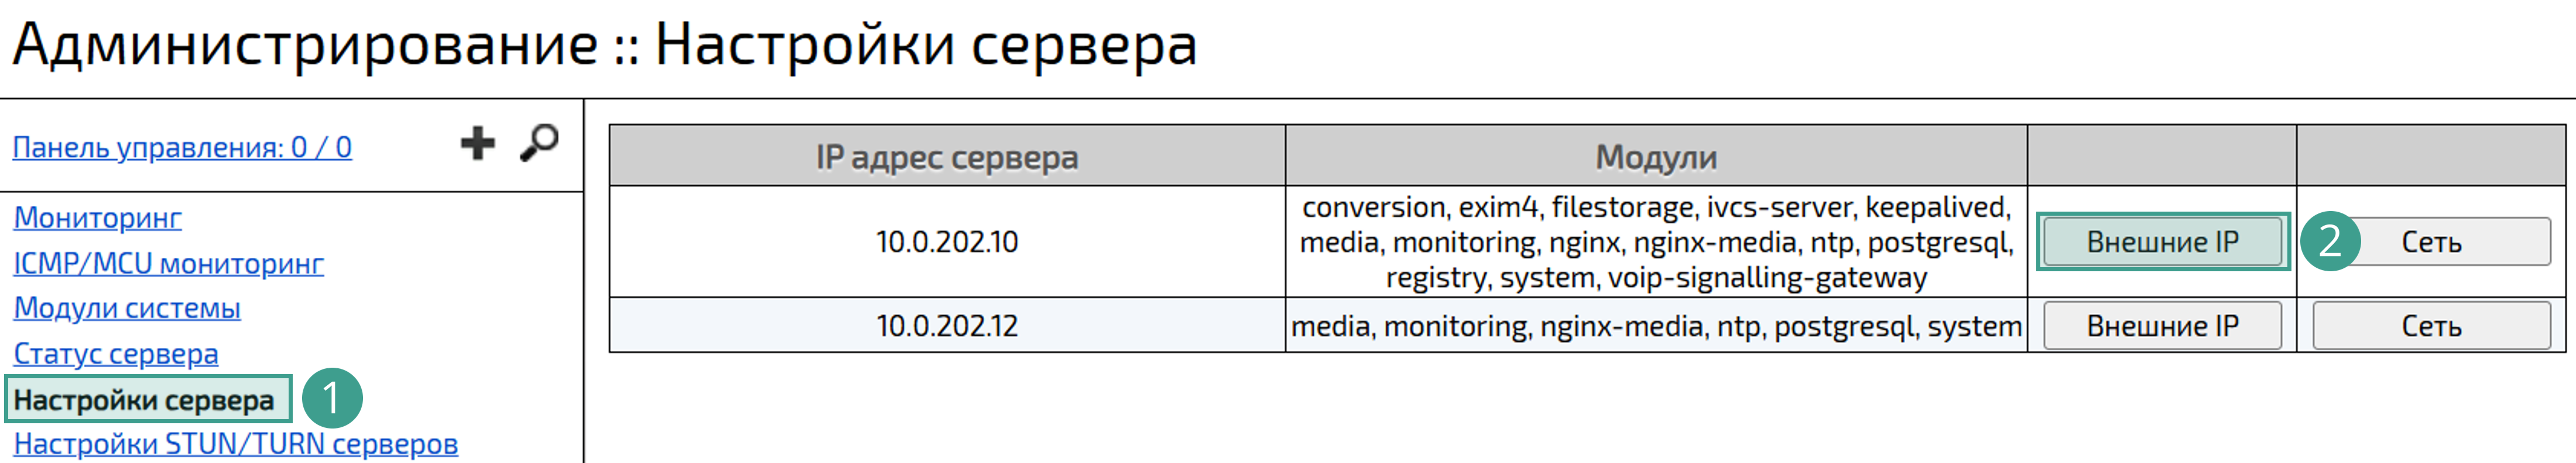Click Внешние IP for server 10.0.202.12

pos(2162,326)
